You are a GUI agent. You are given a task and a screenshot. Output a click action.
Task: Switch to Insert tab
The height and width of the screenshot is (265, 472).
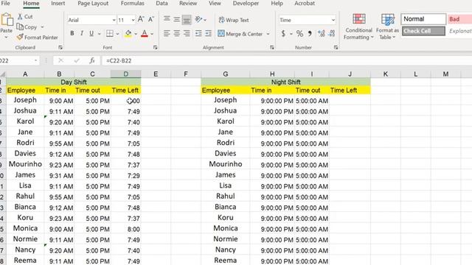click(58, 3)
